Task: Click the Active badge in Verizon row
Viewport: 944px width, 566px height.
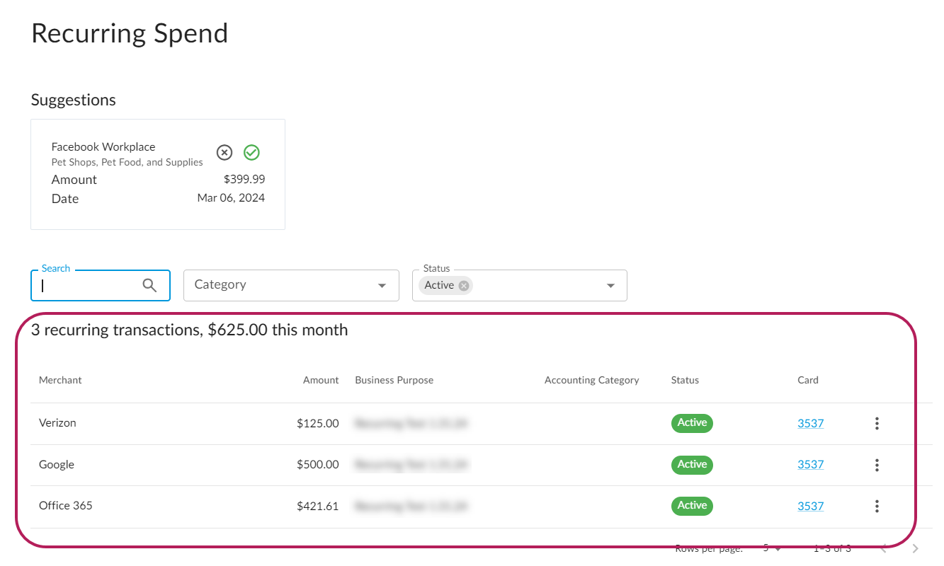Action: pyautogui.click(x=692, y=423)
